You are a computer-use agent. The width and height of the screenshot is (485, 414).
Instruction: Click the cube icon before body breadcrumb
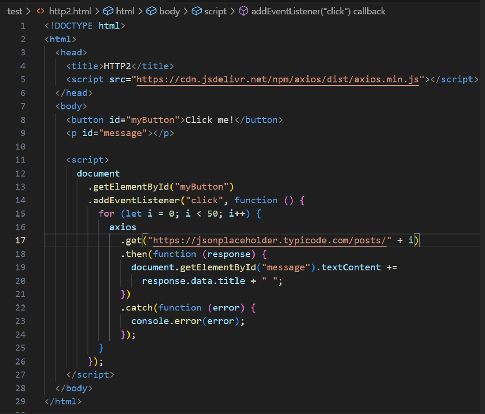point(151,11)
